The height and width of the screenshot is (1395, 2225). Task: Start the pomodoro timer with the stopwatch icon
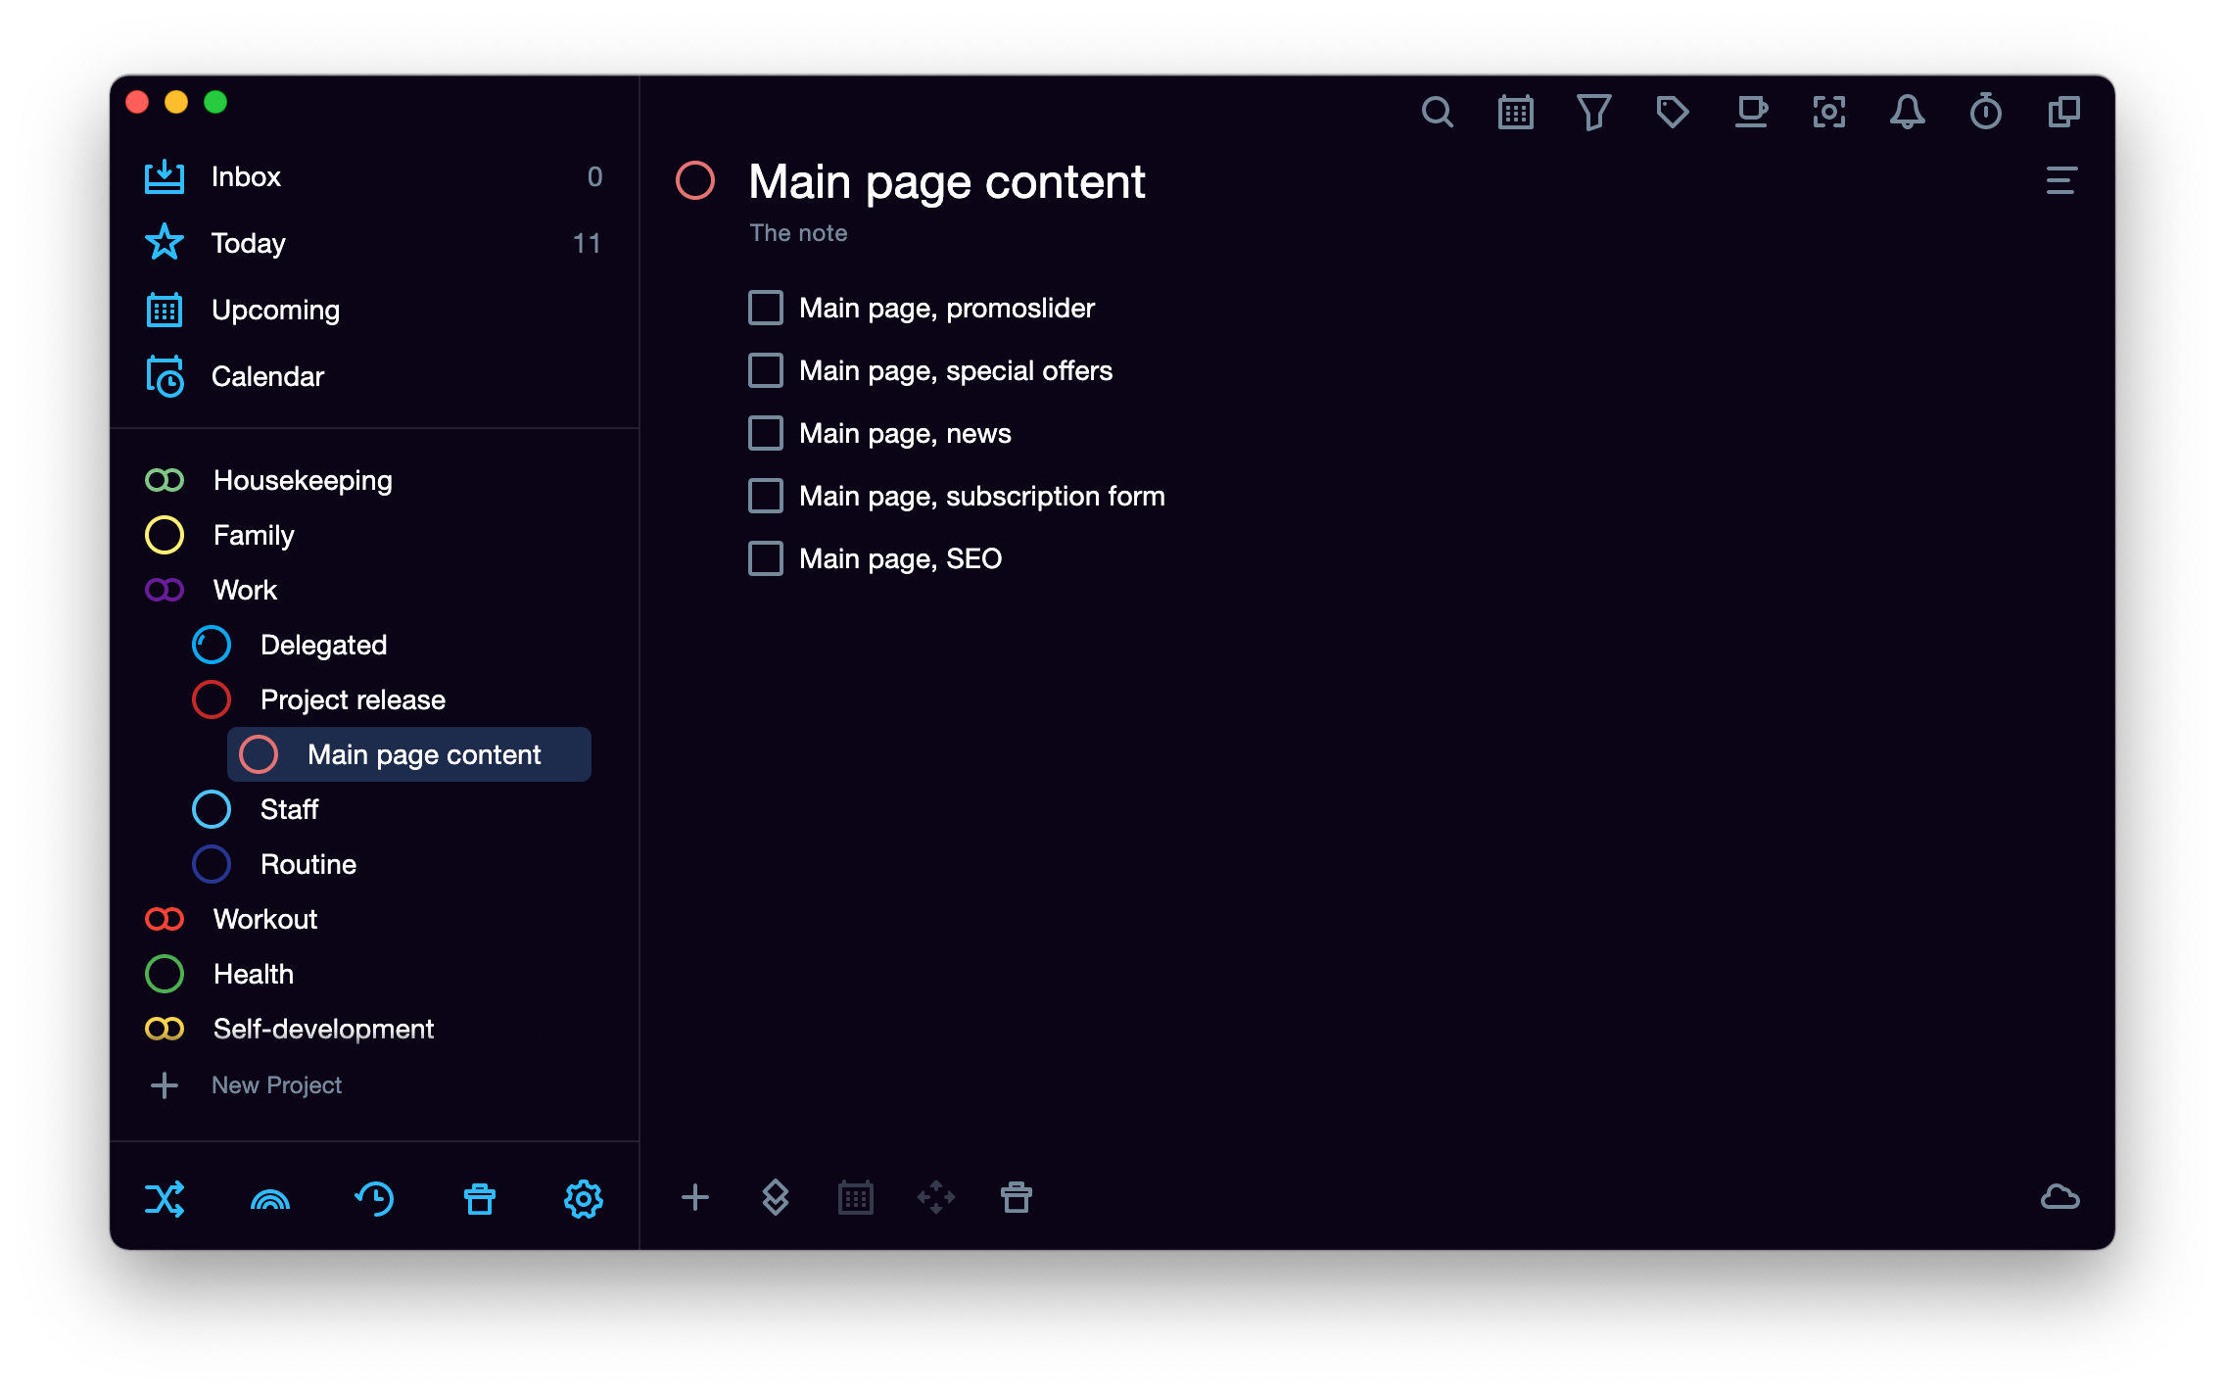[1986, 112]
